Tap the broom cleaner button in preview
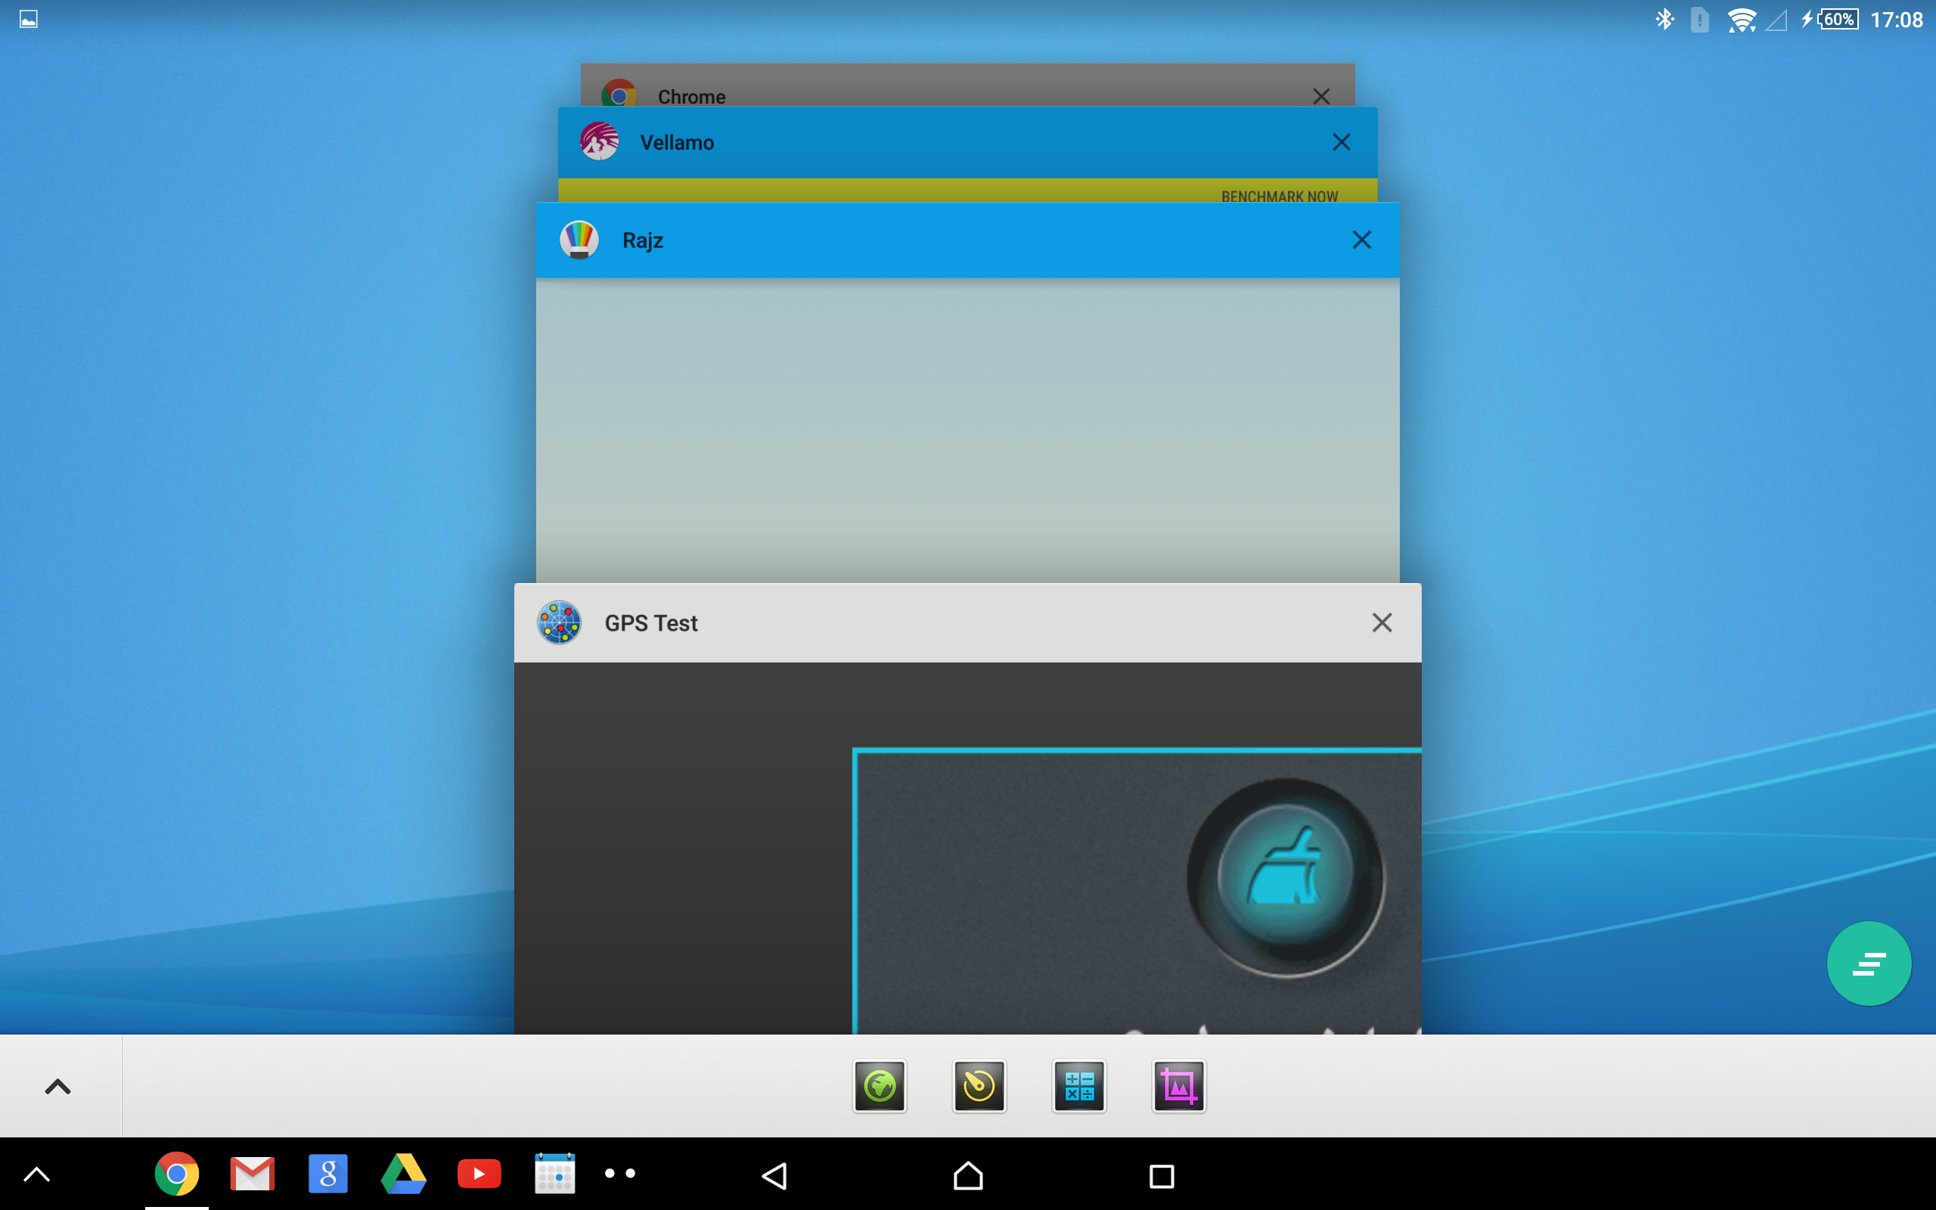1936x1210 pixels. [x=1286, y=877]
